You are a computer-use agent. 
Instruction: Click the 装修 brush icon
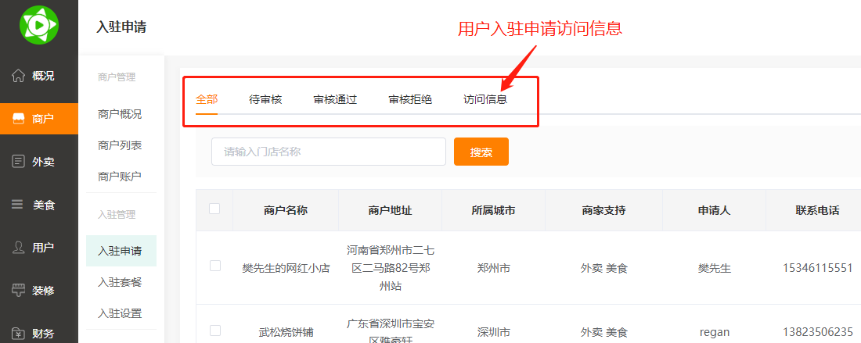19,291
